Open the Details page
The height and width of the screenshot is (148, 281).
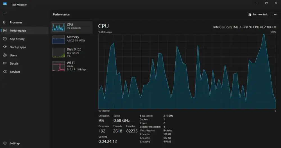click(24, 63)
